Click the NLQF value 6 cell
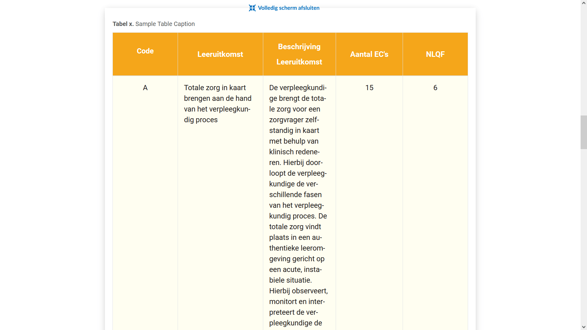The image size is (587, 330). click(435, 88)
